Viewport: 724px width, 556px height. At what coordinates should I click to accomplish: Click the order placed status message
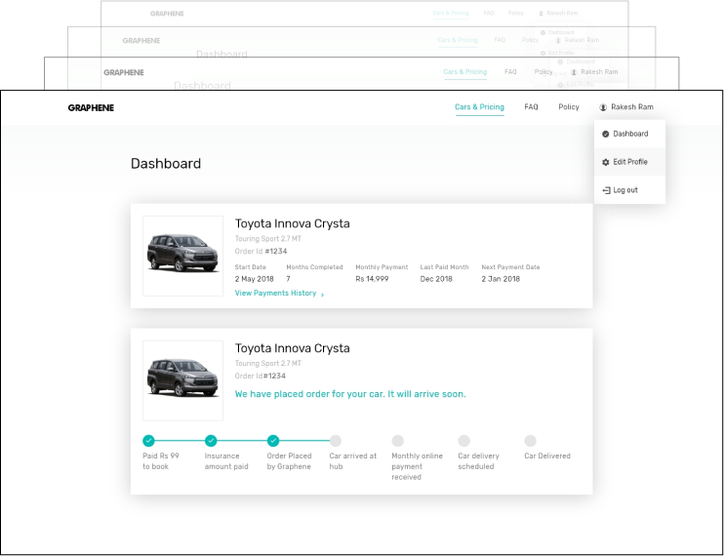350,394
